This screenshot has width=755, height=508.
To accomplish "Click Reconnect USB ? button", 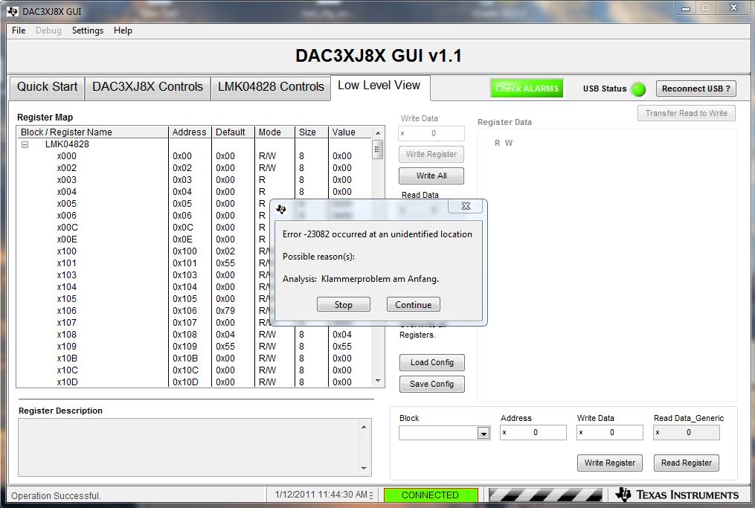I will tap(695, 89).
